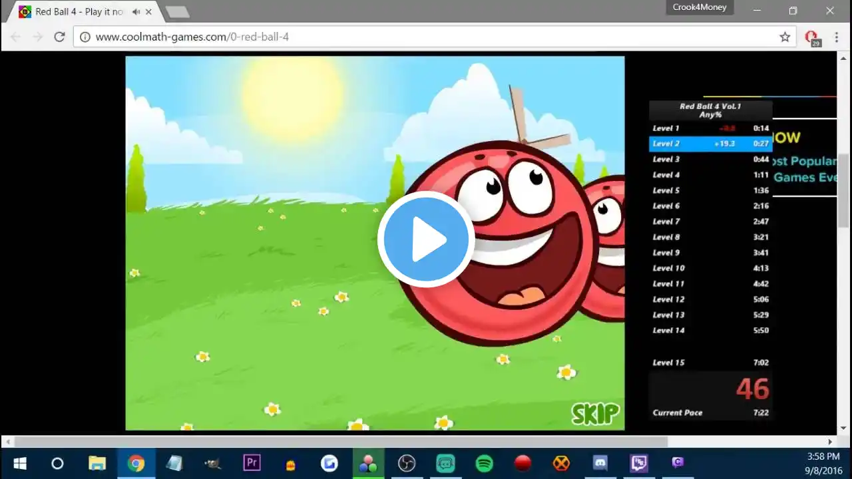
Task: Open a new tab beside Red Ball 4
Action: pyautogui.click(x=177, y=12)
